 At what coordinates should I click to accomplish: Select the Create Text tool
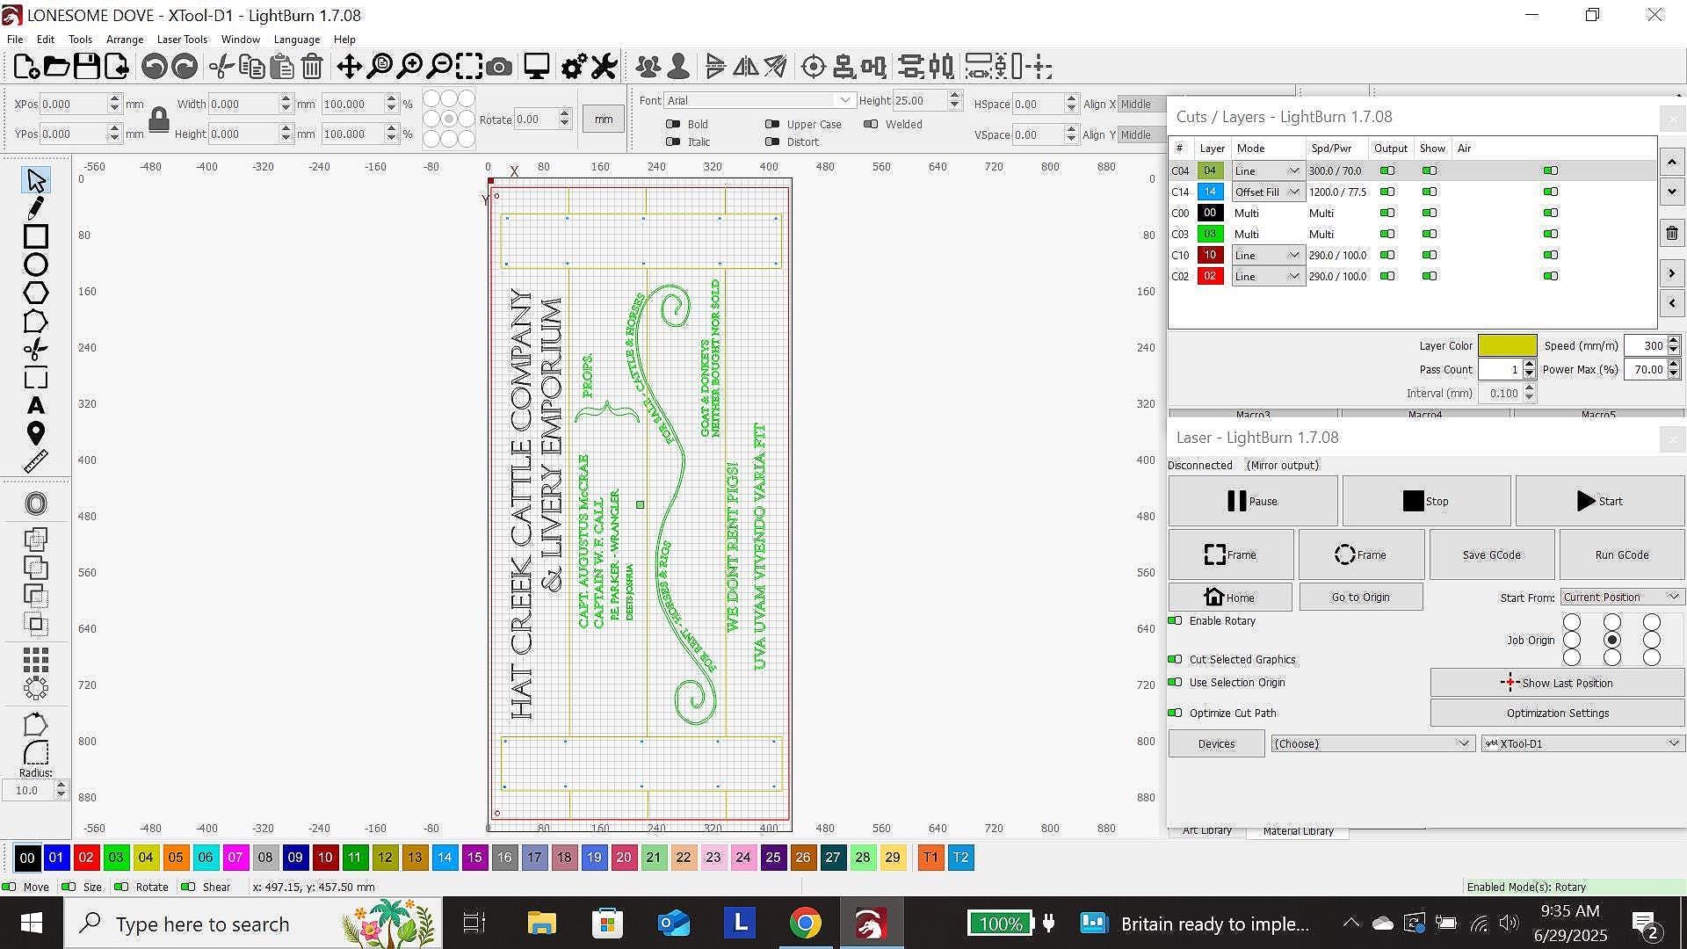[x=36, y=406]
